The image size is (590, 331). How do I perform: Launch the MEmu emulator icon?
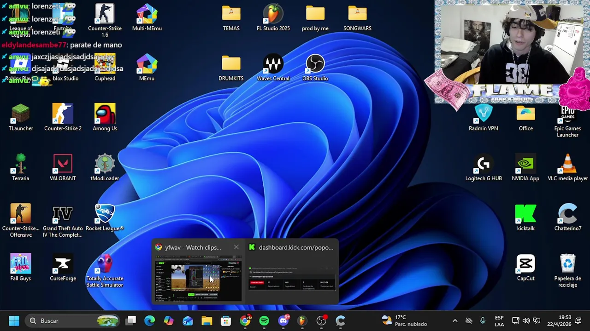tap(147, 68)
